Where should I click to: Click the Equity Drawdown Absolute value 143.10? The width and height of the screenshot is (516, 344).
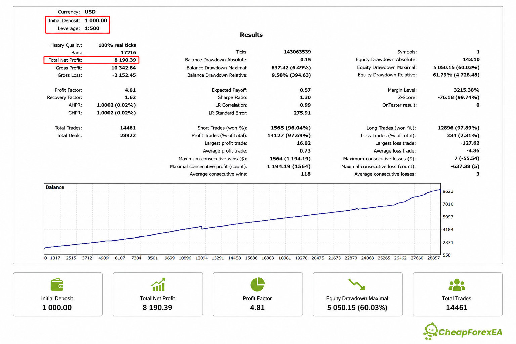pyautogui.click(x=471, y=60)
